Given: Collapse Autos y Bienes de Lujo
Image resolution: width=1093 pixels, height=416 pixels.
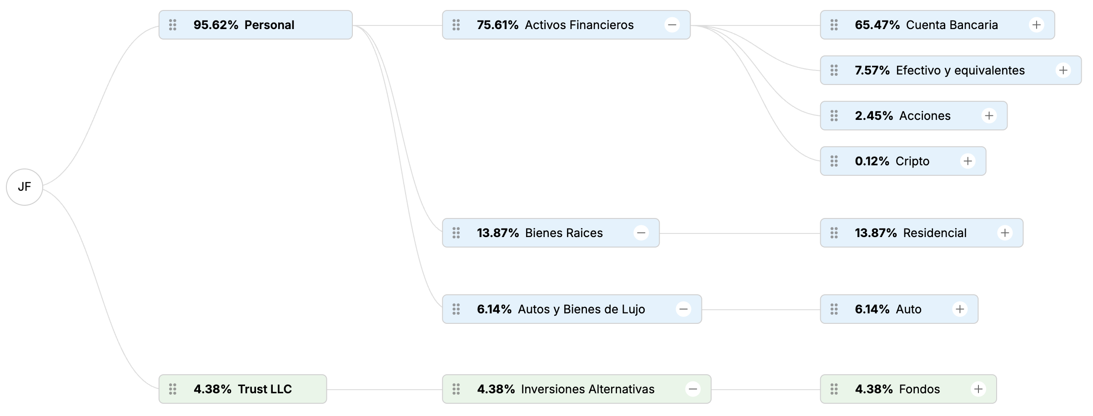Looking at the screenshot, I should point(683,309).
